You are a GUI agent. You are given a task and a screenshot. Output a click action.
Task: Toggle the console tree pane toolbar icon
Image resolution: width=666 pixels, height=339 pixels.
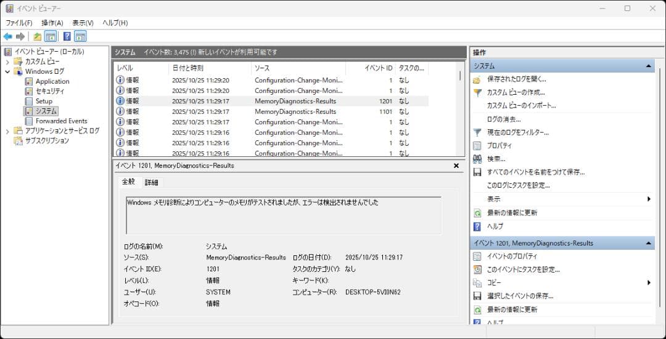coord(51,36)
